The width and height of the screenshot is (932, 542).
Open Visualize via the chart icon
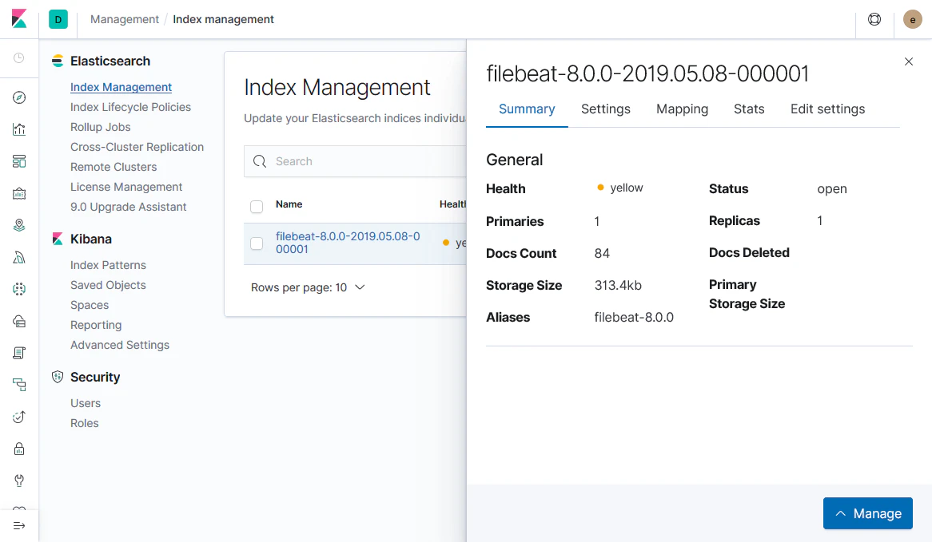[x=19, y=129]
